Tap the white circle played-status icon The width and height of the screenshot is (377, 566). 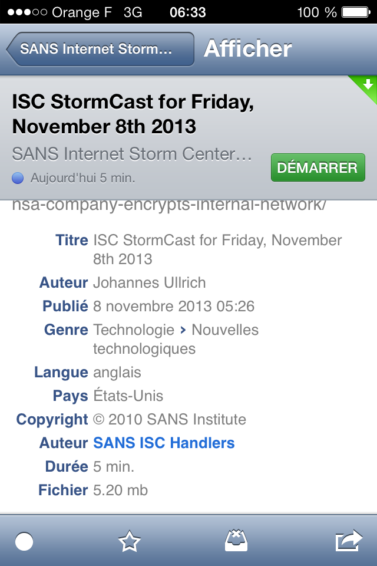click(x=24, y=541)
